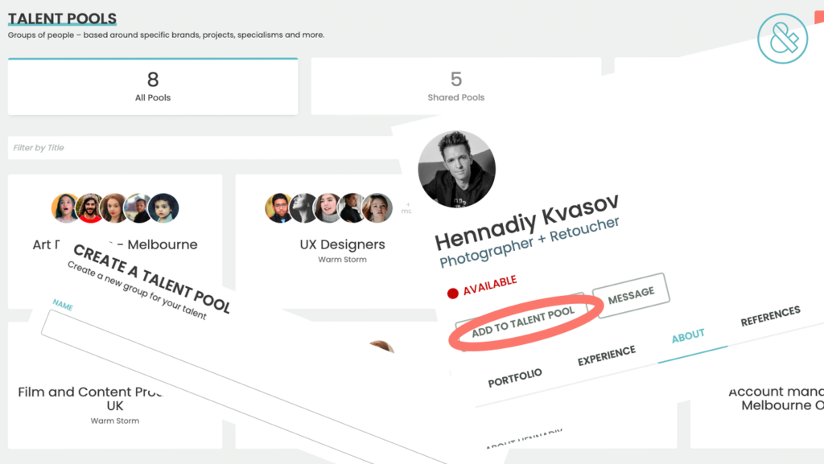Switch to the Shared Pools tab
Screen dimensions: 824x464
coord(456,87)
